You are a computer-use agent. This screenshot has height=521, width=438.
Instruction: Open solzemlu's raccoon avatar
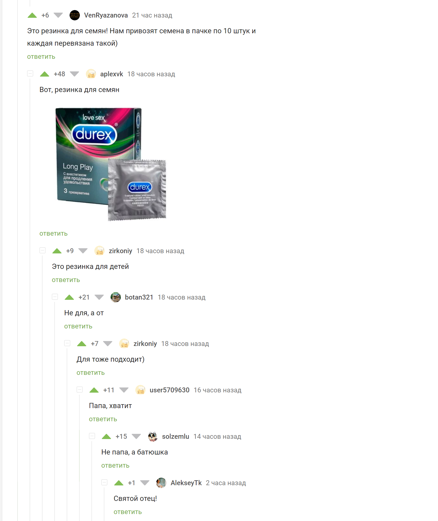153,436
